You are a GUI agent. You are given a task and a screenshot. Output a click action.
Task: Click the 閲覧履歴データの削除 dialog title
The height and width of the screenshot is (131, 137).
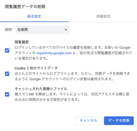[x=25, y=7]
